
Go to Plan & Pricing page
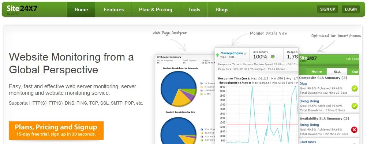point(156,9)
